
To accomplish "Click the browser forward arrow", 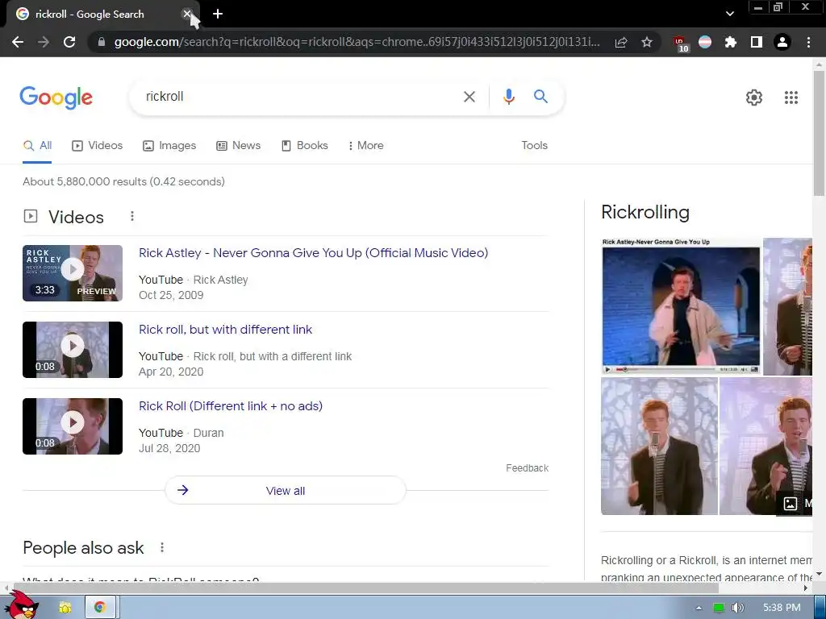I will [x=44, y=42].
